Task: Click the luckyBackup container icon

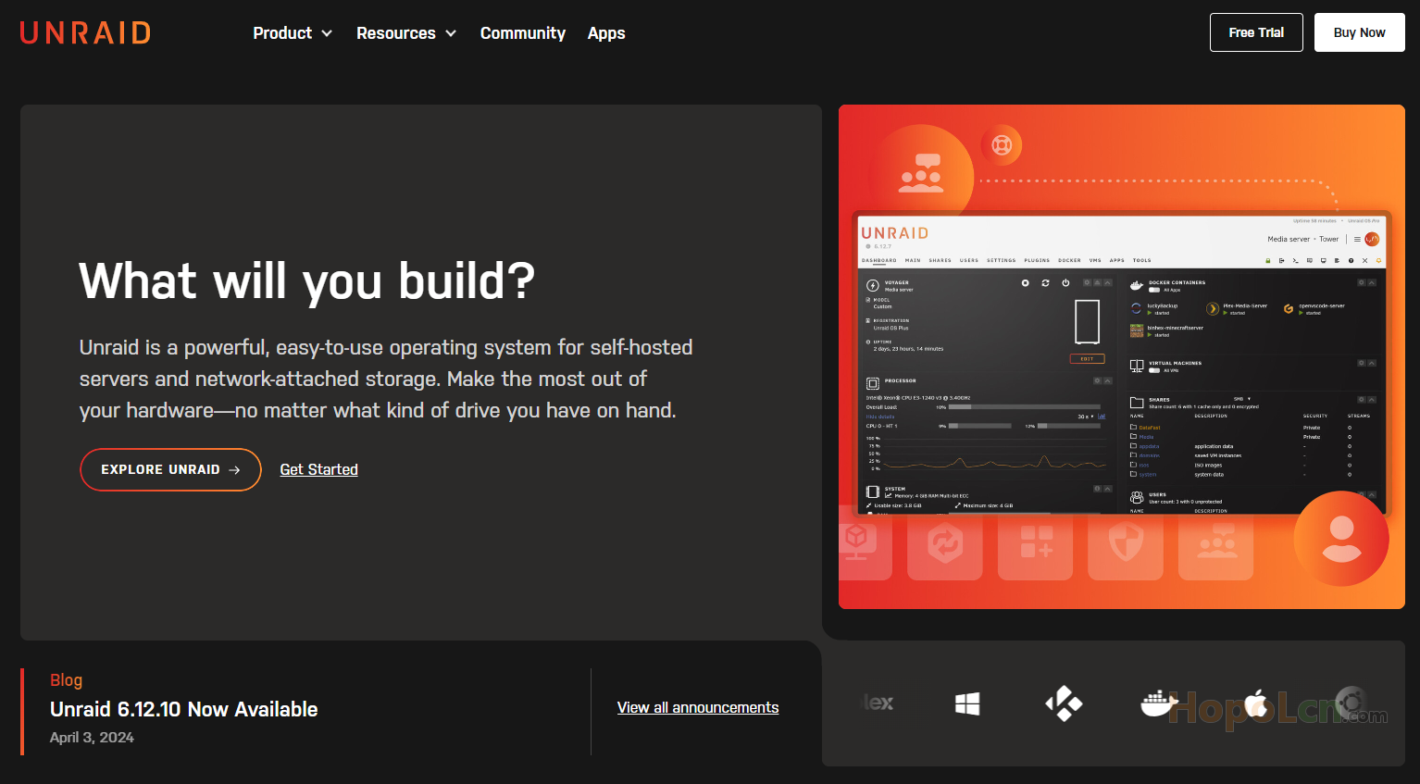Action: click(1136, 308)
